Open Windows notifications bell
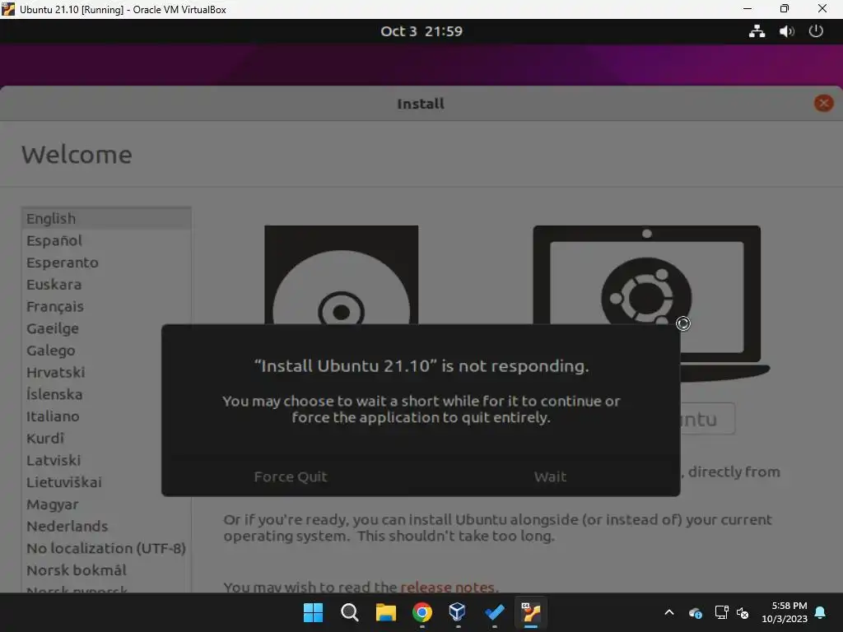The image size is (843, 632). point(821,612)
